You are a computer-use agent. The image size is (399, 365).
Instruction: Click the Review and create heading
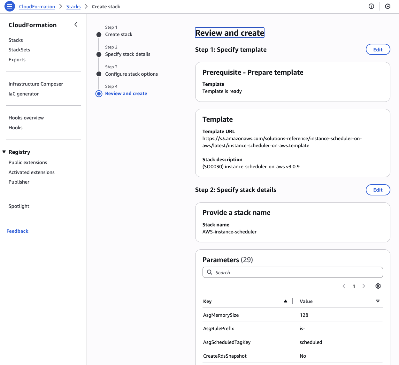pos(230,33)
